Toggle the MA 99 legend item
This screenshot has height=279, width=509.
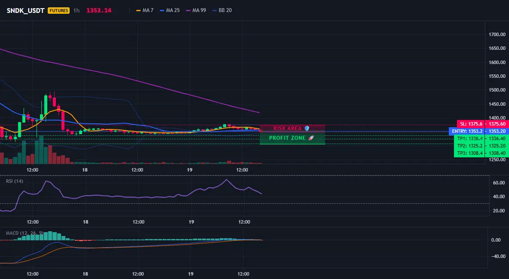coord(196,10)
